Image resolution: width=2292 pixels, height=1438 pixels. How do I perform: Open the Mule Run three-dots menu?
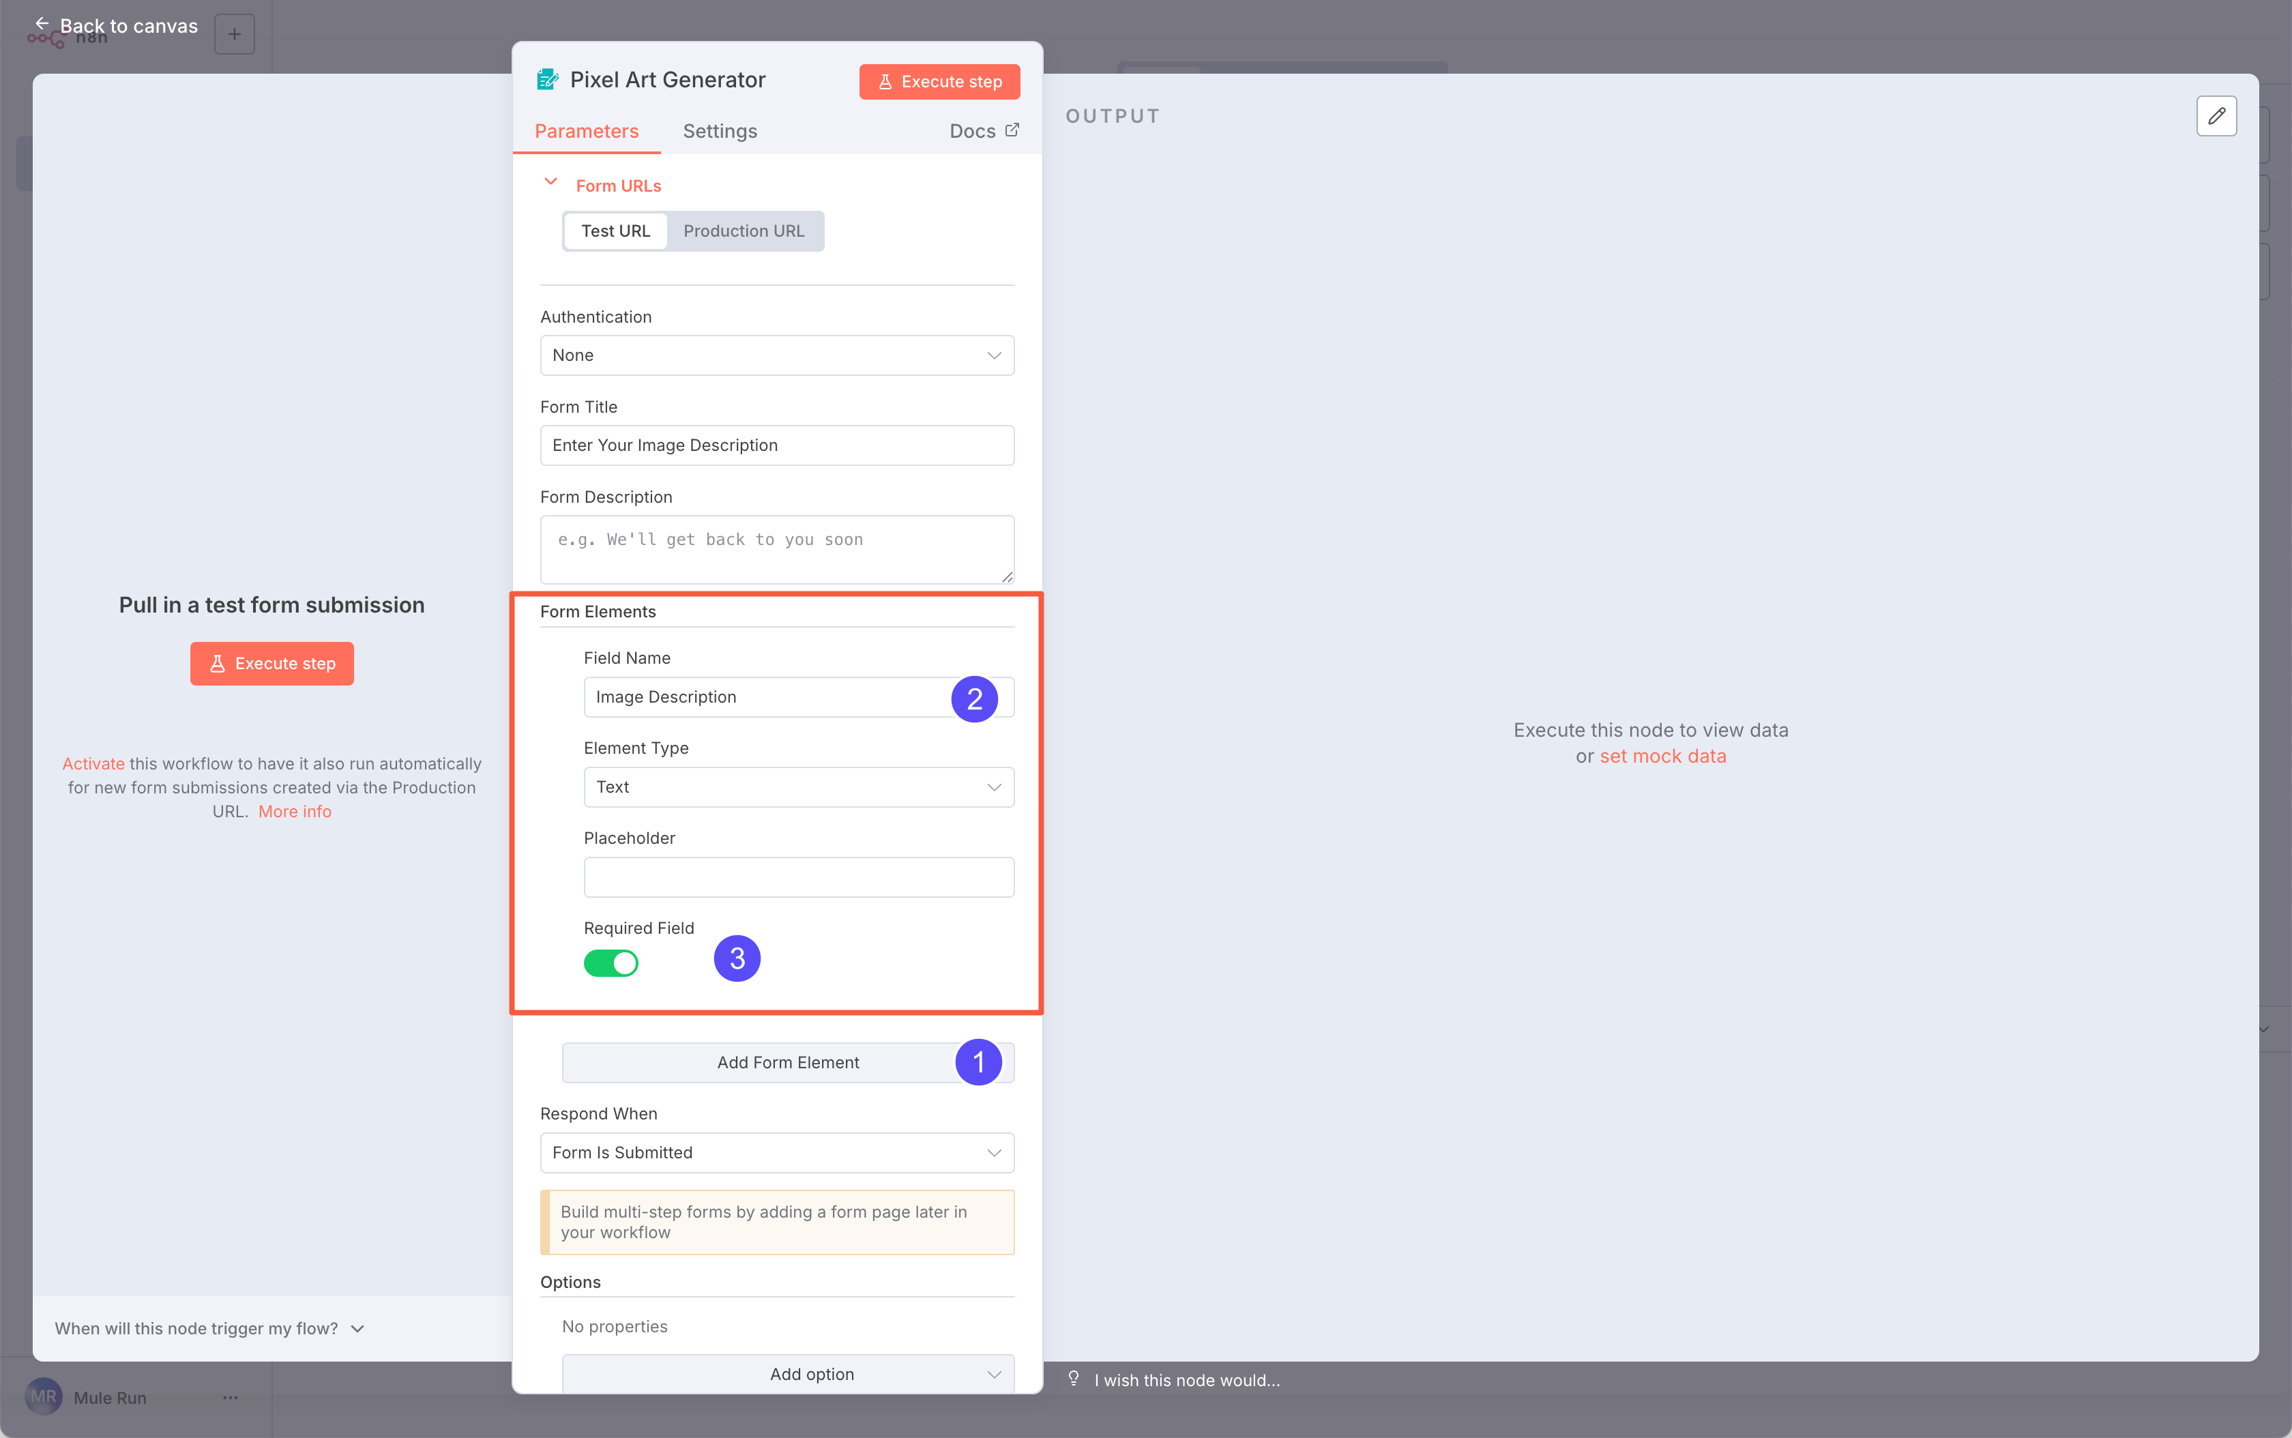tap(230, 1397)
